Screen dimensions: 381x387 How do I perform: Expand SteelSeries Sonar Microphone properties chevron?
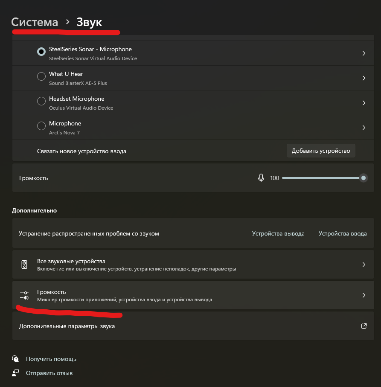coord(364,53)
